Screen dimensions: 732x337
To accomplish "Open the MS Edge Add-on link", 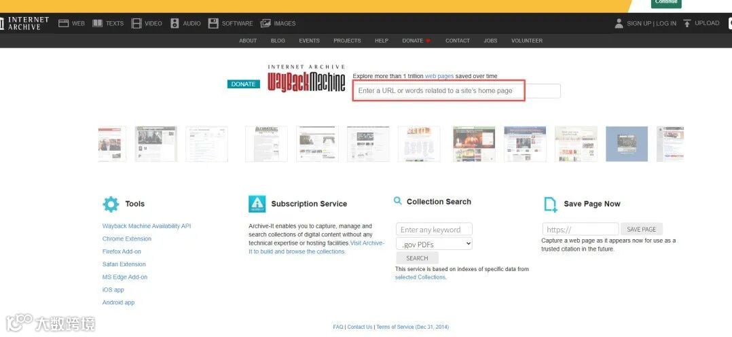I will (125, 277).
